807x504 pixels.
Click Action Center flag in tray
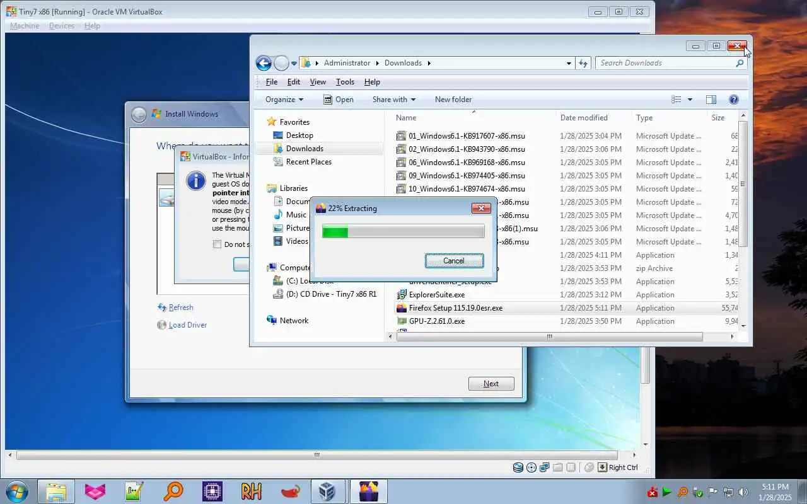pos(713,492)
